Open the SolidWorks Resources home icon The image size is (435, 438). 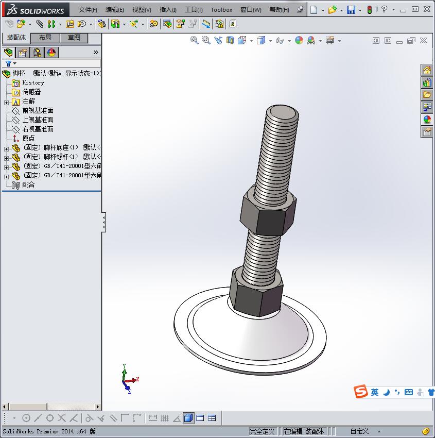tap(427, 71)
